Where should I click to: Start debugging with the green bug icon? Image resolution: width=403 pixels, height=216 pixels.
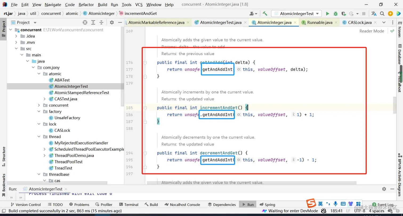point(336,14)
